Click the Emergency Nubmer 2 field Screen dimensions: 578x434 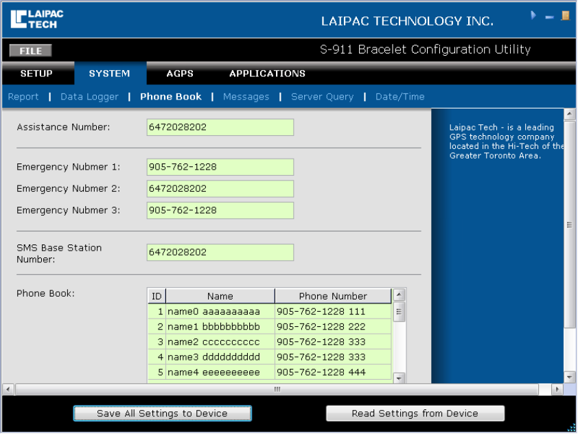click(220, 189)
